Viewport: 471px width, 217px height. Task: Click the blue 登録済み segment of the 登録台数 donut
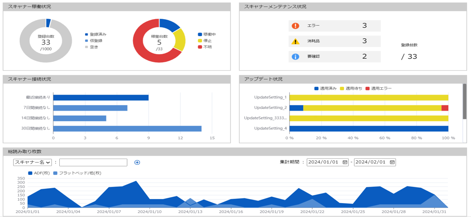[x=48, y=23]
